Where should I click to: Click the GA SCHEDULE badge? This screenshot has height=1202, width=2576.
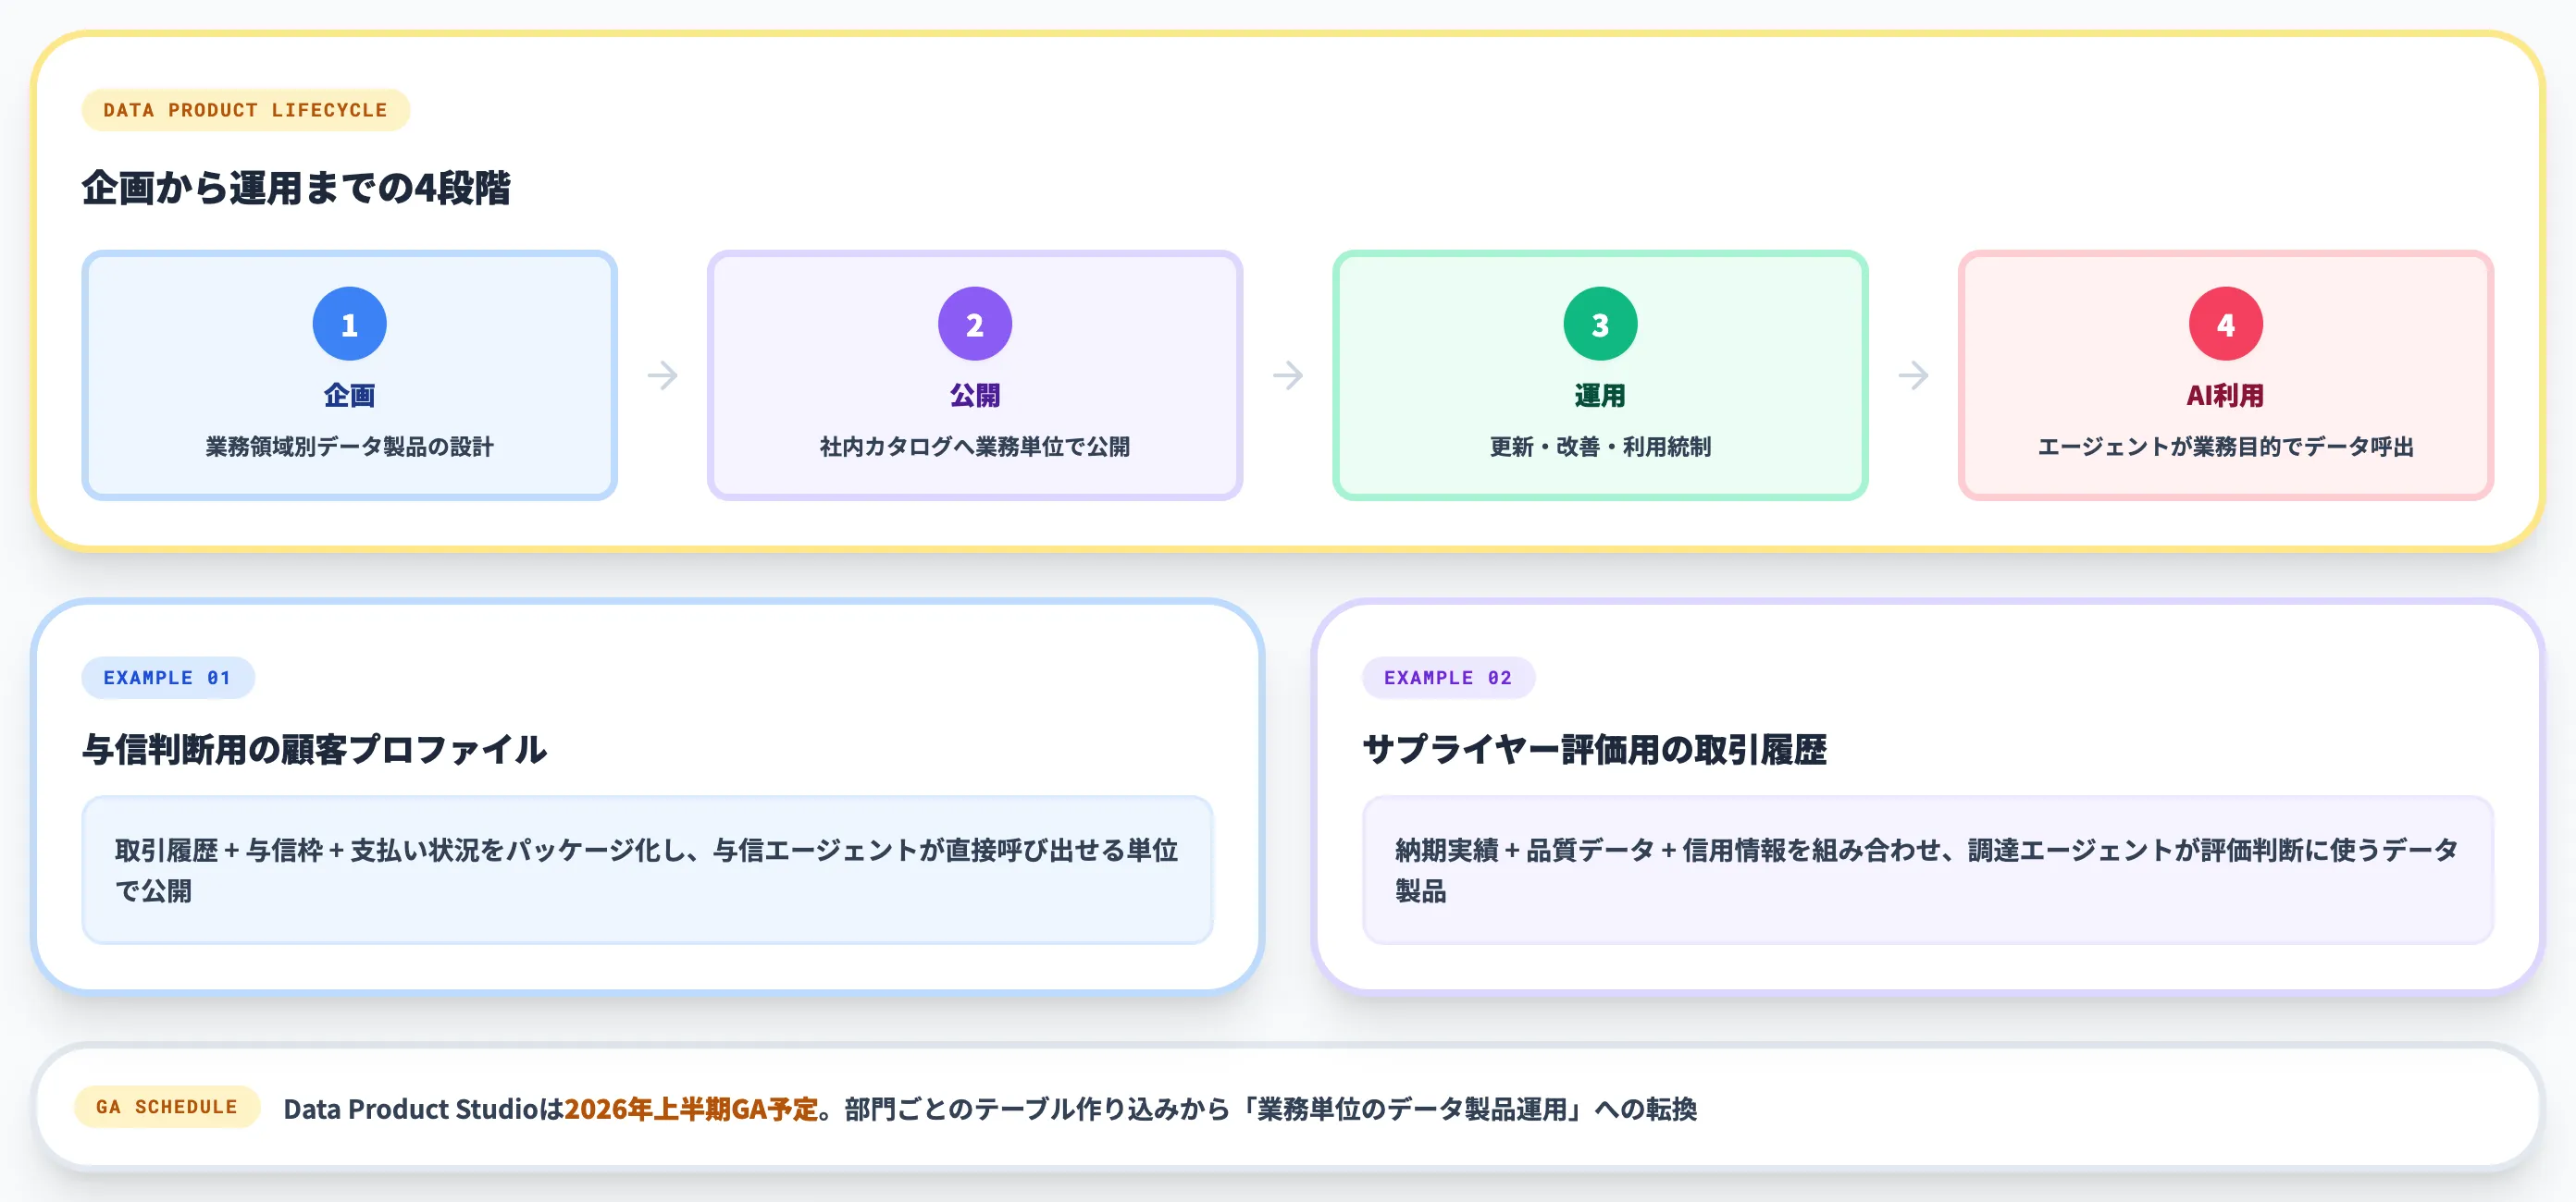coord(167,1107)
